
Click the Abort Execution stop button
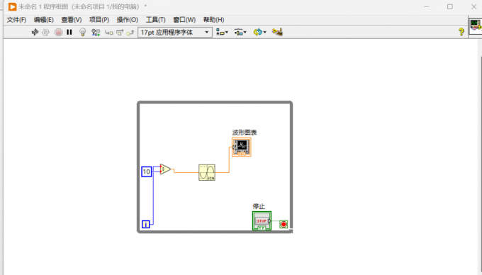(58, 32)
